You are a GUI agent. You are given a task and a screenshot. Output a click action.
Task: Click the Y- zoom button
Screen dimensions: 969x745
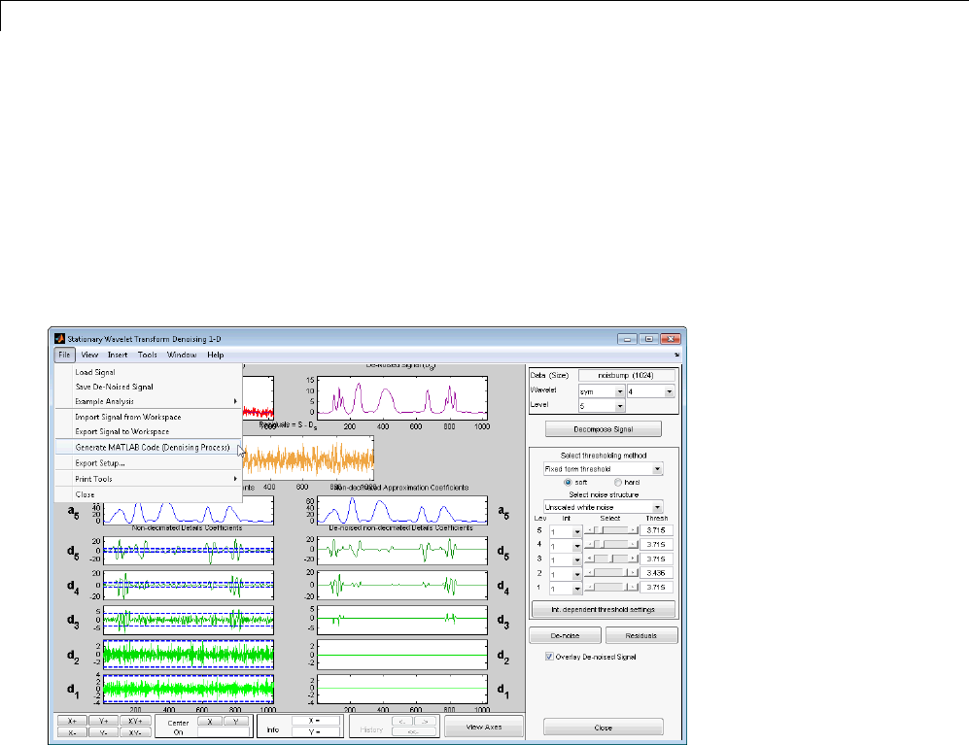(103, 732)
